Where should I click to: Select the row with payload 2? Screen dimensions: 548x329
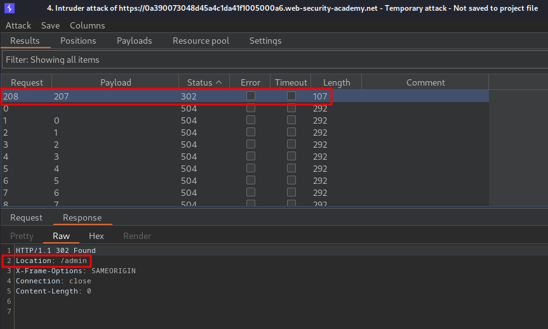(x=244, y=145)
